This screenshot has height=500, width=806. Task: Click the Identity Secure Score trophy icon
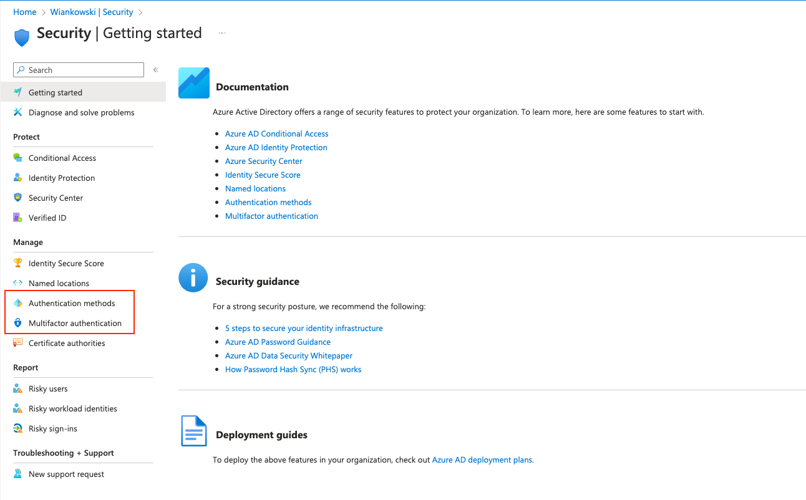tap(17, 263)
